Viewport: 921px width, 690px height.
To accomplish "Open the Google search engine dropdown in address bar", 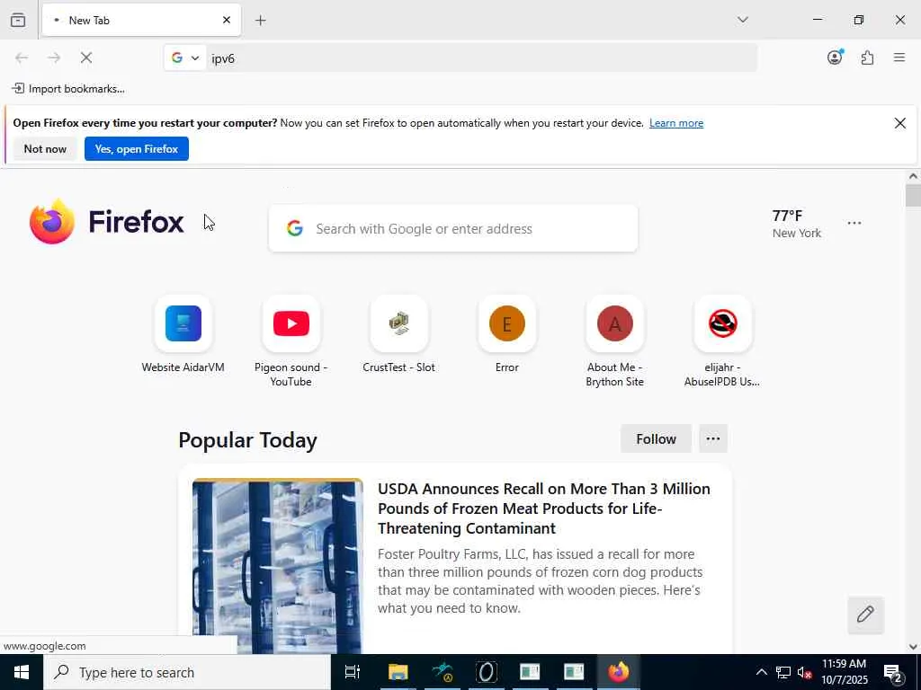I will [x=185, y=57].
